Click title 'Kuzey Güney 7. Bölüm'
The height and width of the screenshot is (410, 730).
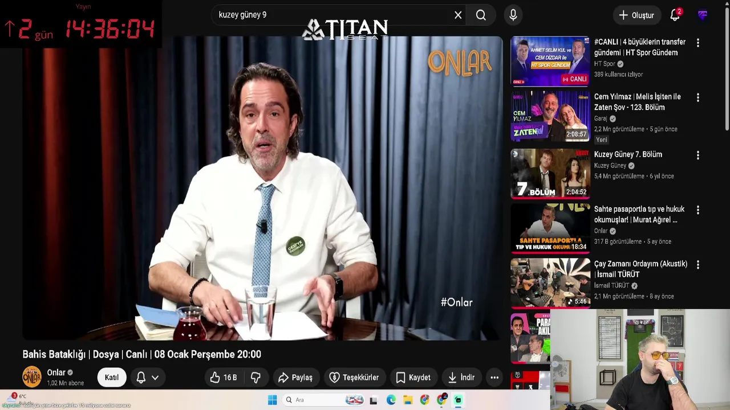click(628, 154)
